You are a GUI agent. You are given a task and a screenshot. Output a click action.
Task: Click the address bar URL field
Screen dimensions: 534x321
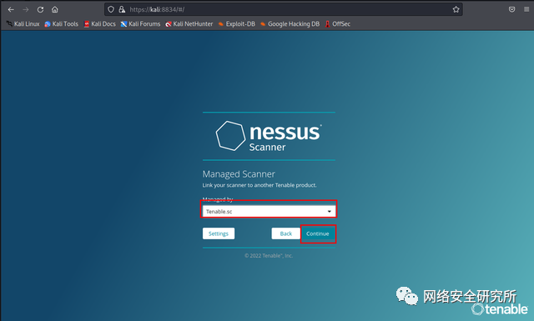(x=283, y=9)
